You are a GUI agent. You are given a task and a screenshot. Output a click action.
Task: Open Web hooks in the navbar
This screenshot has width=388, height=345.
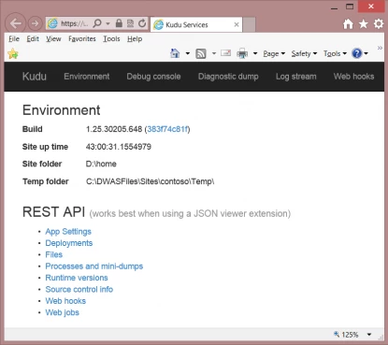coord(354,77)
